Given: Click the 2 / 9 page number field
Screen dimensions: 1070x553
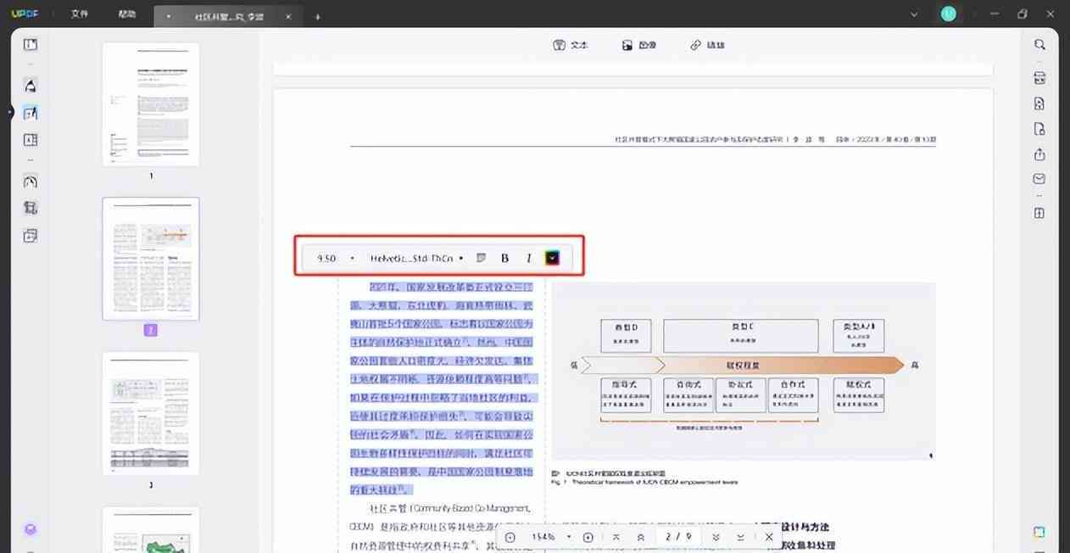Looking at the screenshot, I should point(678,537).
